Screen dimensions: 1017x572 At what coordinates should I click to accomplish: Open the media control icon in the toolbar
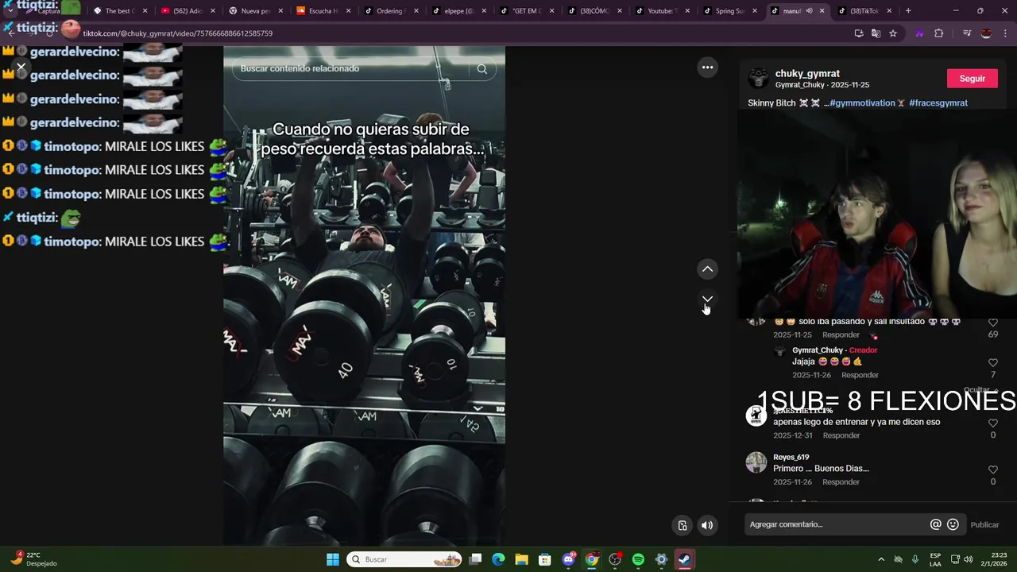pos(967,33)
